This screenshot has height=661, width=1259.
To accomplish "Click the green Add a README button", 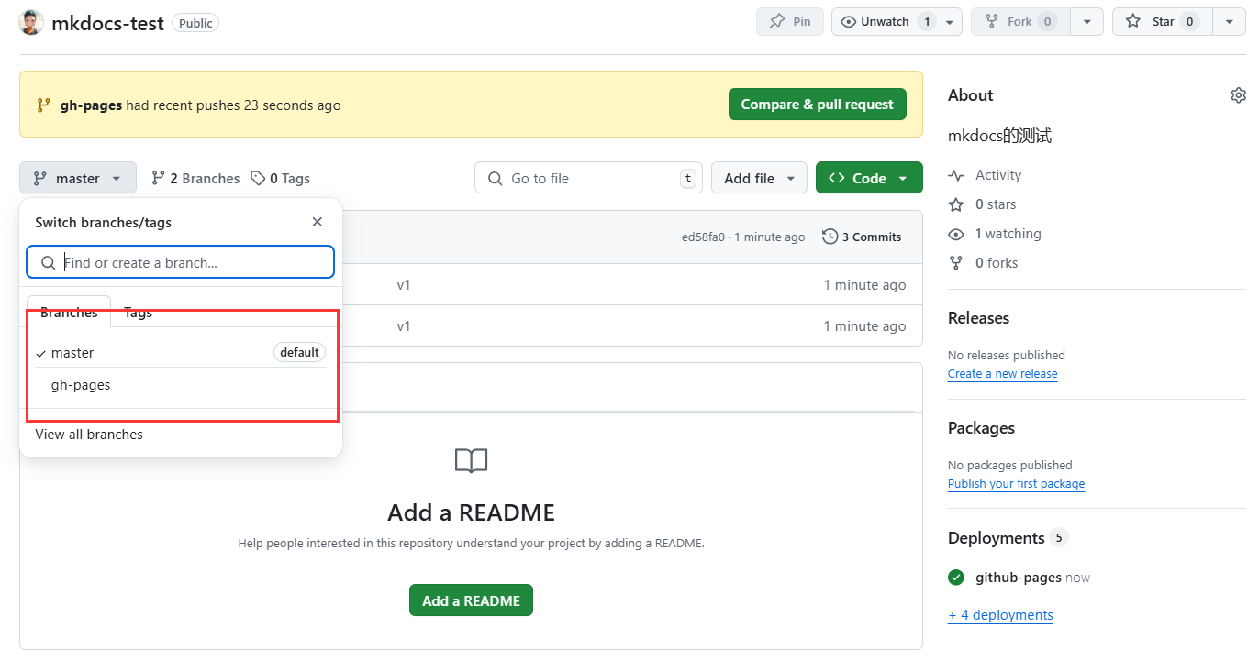I will [471, 600].
